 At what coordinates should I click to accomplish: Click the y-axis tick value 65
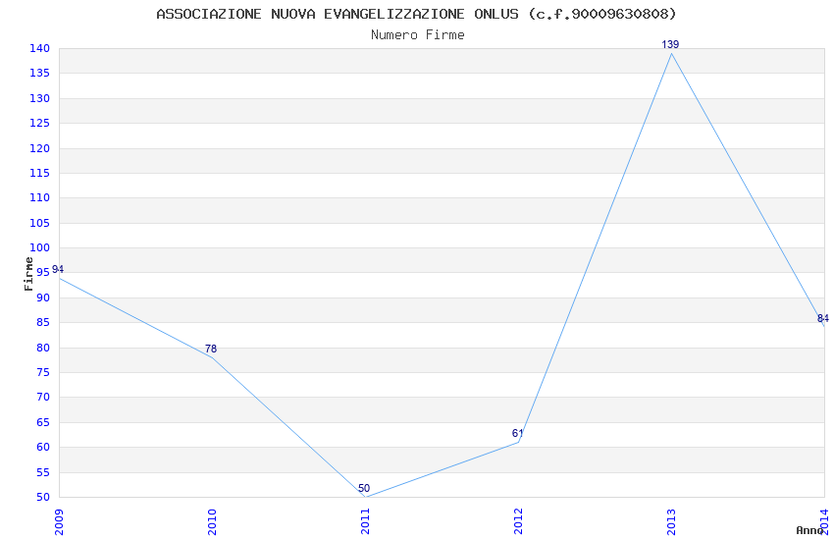[x=43, y=422]
